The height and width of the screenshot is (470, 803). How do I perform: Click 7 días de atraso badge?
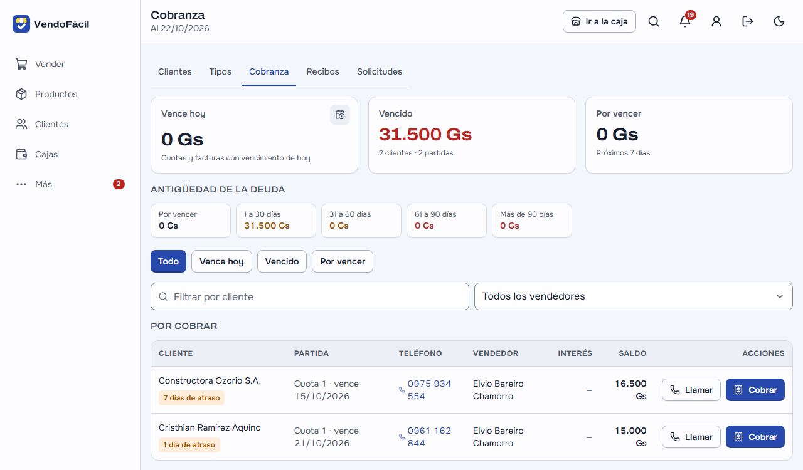(191, 398)
